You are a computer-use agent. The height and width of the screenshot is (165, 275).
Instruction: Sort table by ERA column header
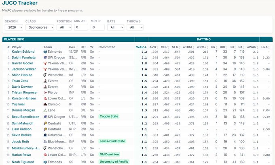pyautogui.click(x=265, y=47)
